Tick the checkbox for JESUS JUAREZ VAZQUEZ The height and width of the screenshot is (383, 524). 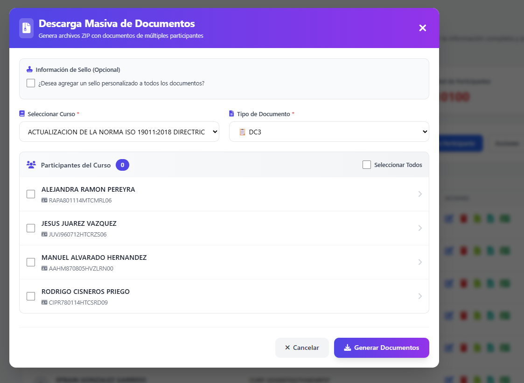click(31, 228)
